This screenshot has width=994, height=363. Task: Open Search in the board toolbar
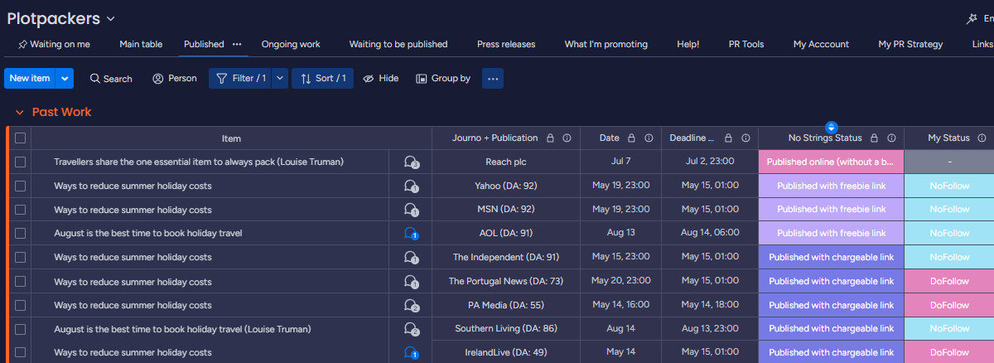coord(111,79)
